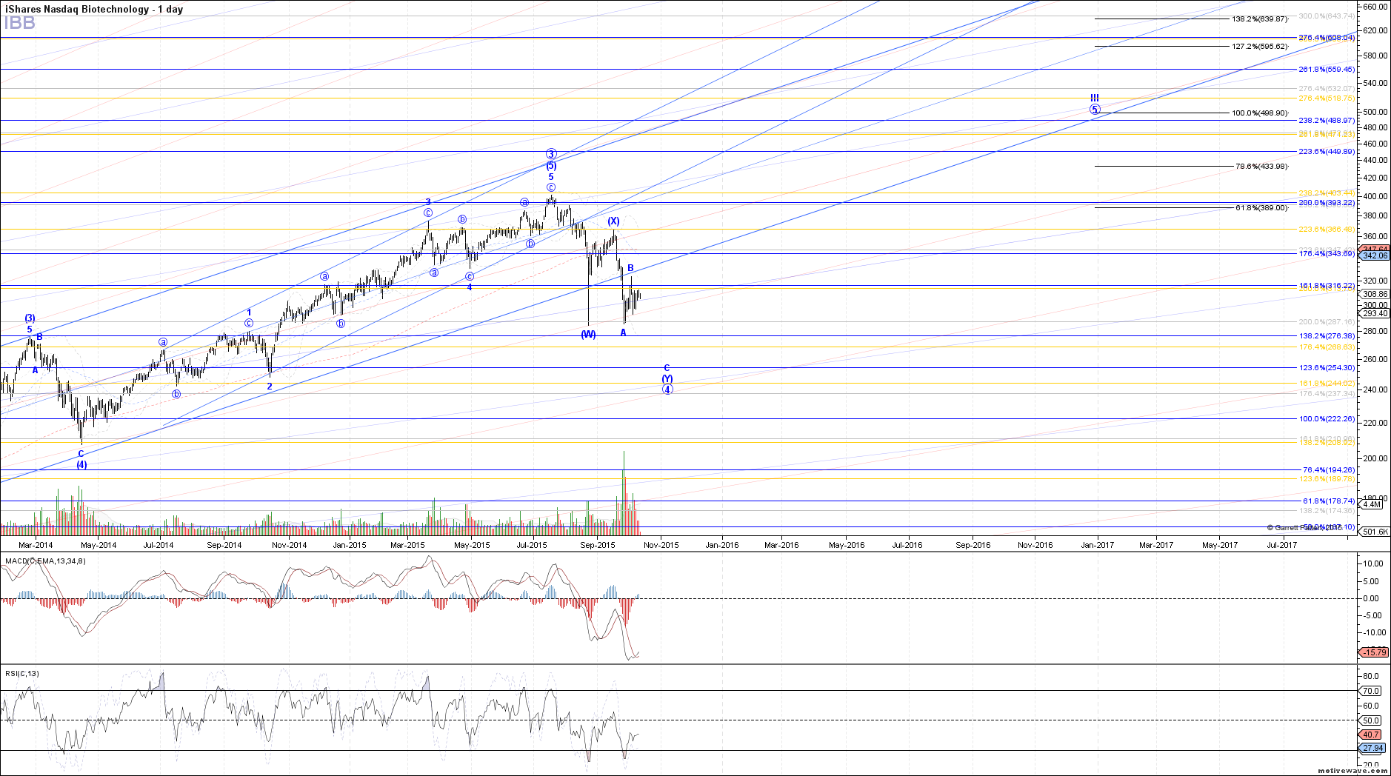
Task: Click the 10.00 MACD axis value
Action: 1372,563
